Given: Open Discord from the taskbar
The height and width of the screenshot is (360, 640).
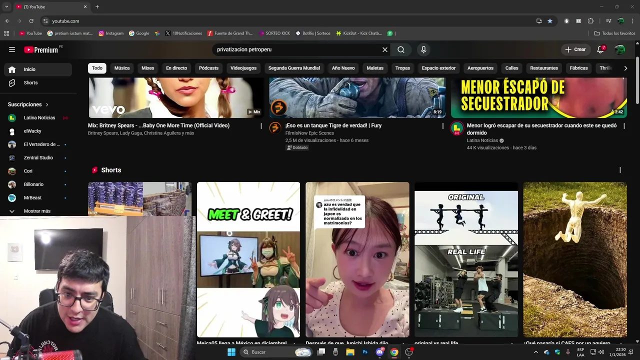Looking at the screenshot, I should tap(379, 352).
